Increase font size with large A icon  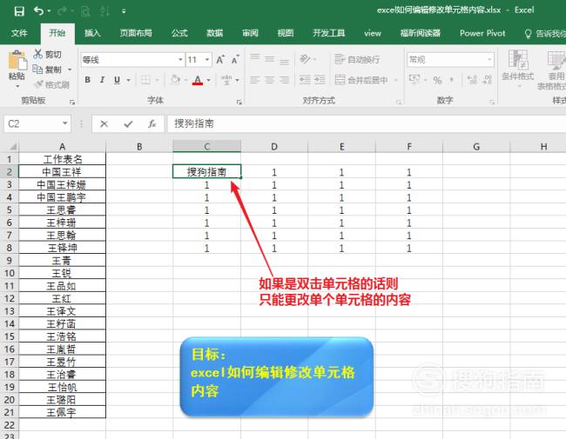pos(220,59)
